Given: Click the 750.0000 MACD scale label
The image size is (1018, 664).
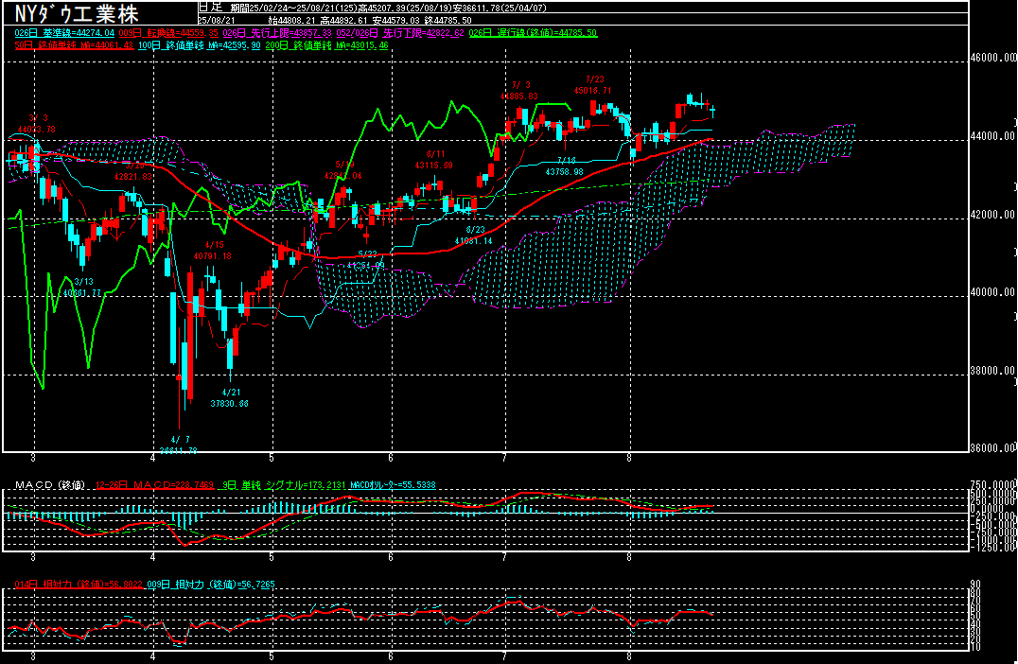Looking at the screenshot, I should pos(993,484).
